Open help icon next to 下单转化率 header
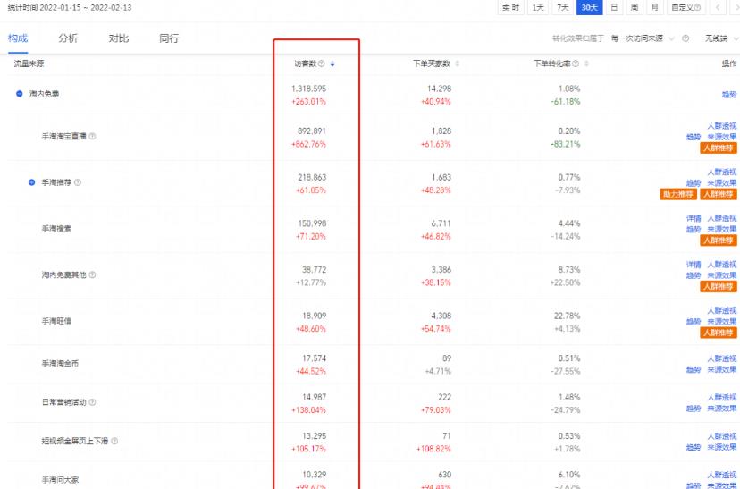 pos(576,63)
